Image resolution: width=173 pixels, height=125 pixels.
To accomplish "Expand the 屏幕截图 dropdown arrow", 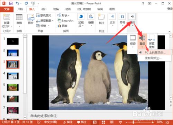I will 53,21.
